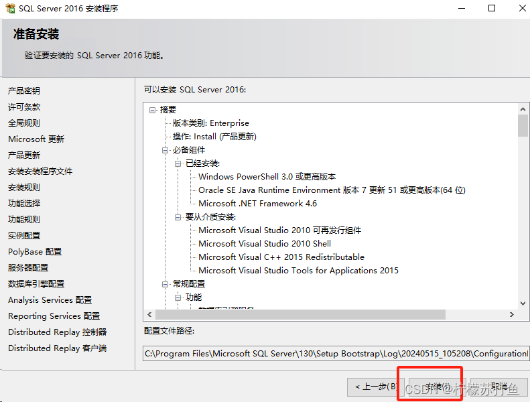Select 版本类别: Enterprise row
The image size is (530, 402).
211,123
